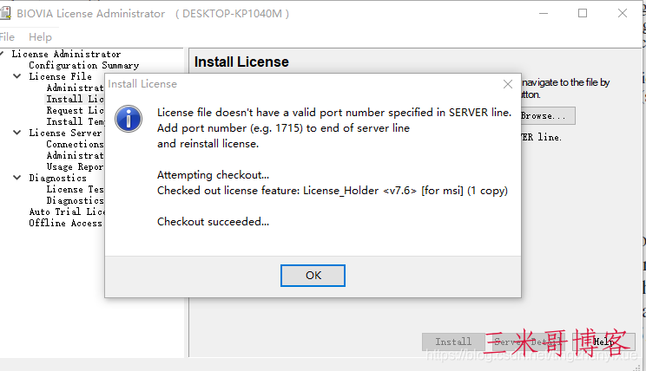Select the License File tree item
The width and height of the screenshot is (646, 371).
(x=60, y=76)
